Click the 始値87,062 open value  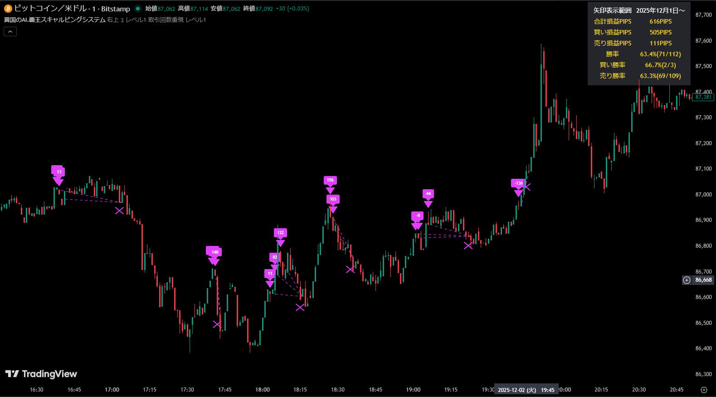click(x=160, y=9)
